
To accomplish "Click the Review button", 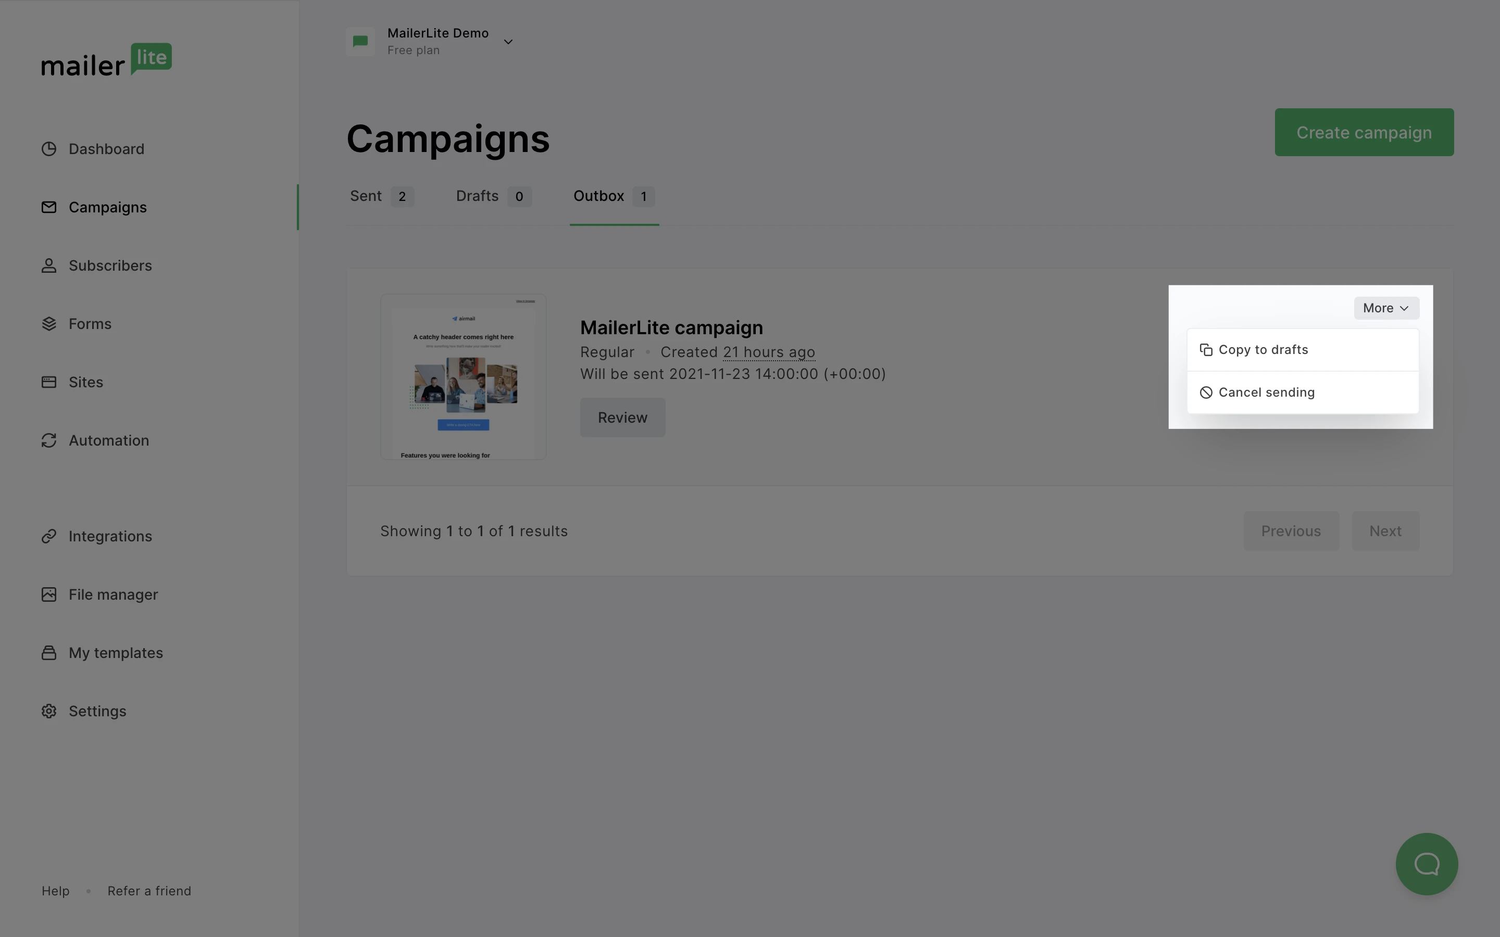I will tap(622, 417).
